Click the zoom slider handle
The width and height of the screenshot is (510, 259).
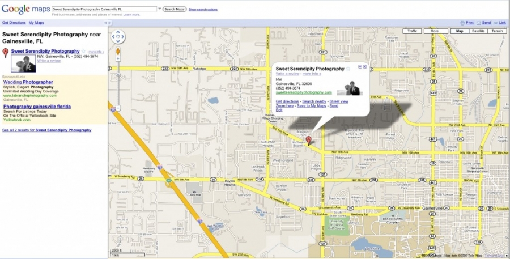coord(118,74)
